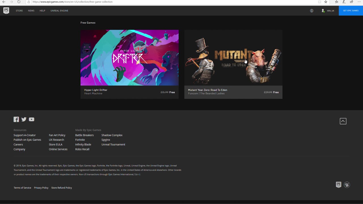Click the Resources footer heading
The height and width of the screenshot is (204, 363).
(x=20, y=130)
